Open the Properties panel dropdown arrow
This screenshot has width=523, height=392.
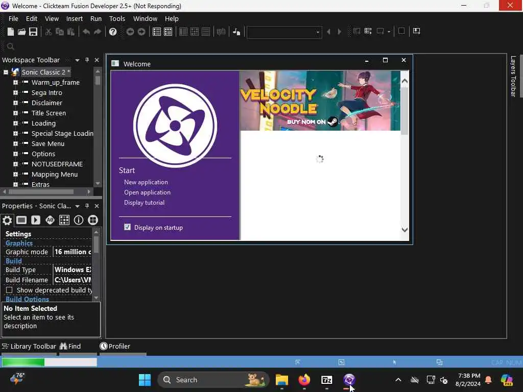(78, 206)
